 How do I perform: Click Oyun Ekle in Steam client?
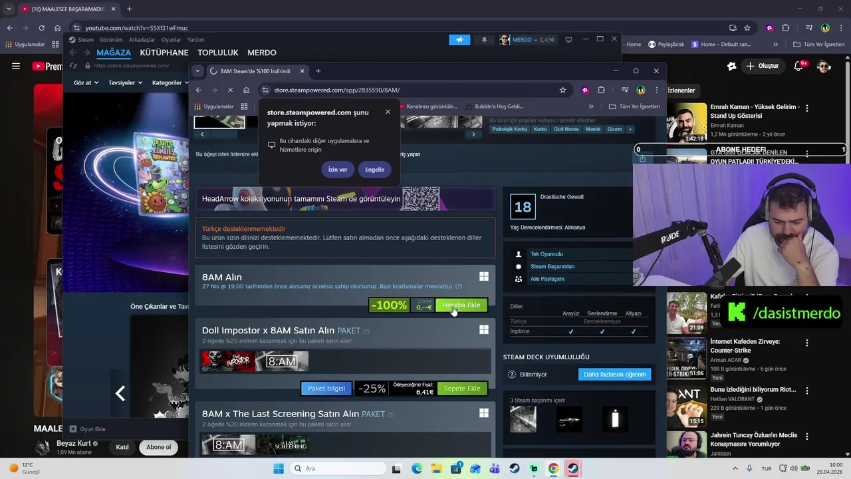(x=88, y=429)
